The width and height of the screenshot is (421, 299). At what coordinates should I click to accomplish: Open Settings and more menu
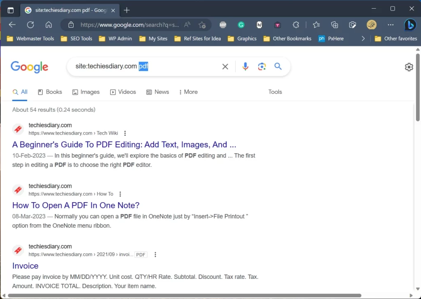pyautogui.click(x=391, y=25)
